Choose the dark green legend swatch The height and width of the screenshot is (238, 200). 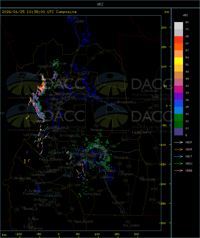point(179,125)
